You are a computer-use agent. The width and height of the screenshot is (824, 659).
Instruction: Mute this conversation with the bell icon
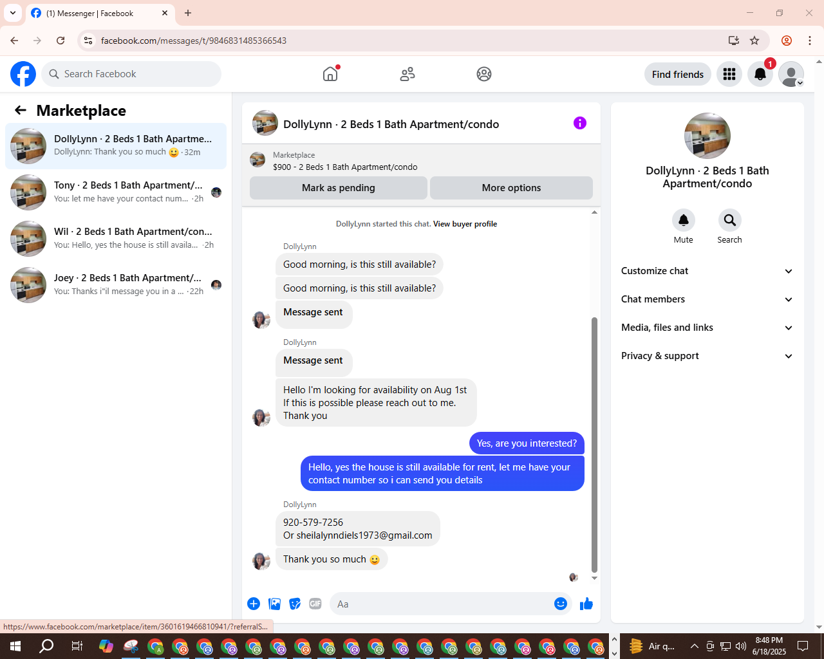(684, 220)
